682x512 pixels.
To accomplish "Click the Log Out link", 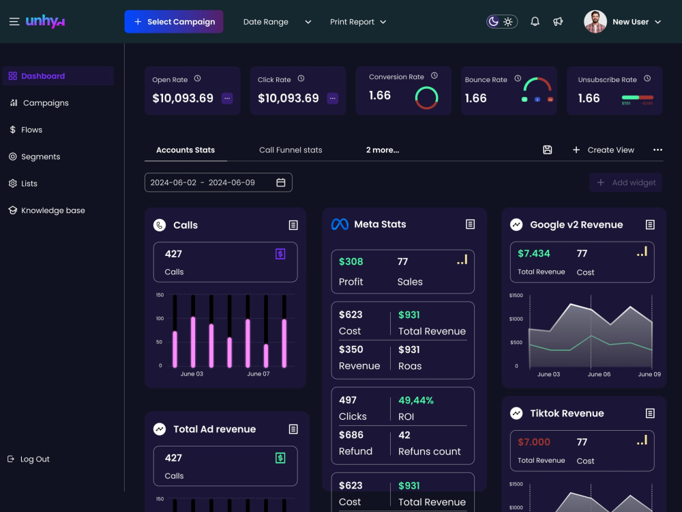I will 29,459.
